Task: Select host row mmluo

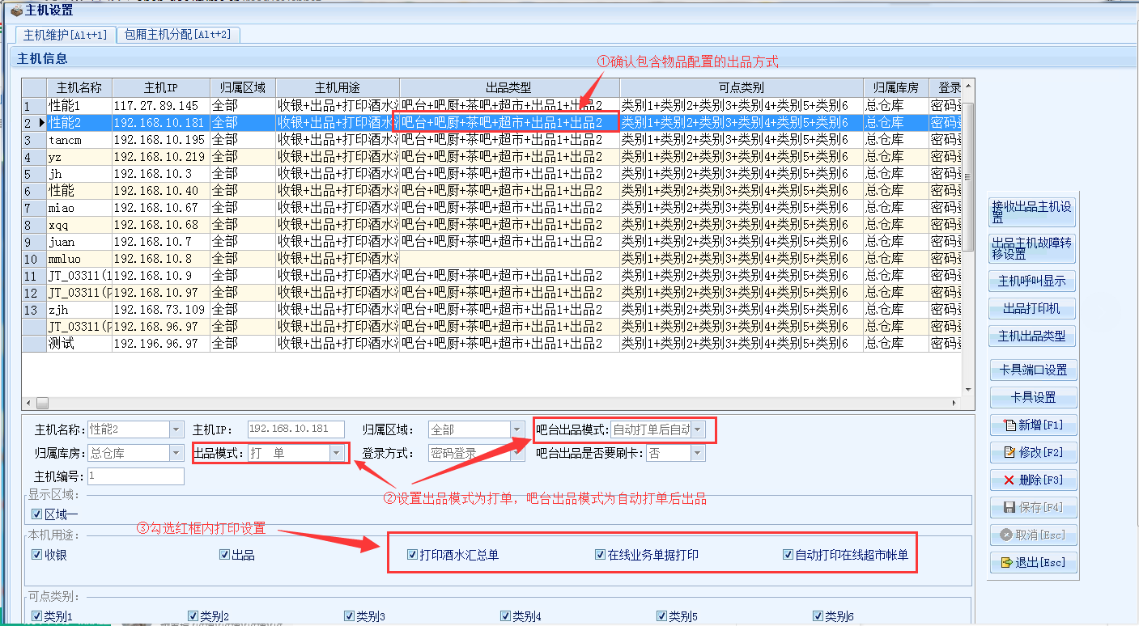Action: pyautogui.click(x=492, y=258)
